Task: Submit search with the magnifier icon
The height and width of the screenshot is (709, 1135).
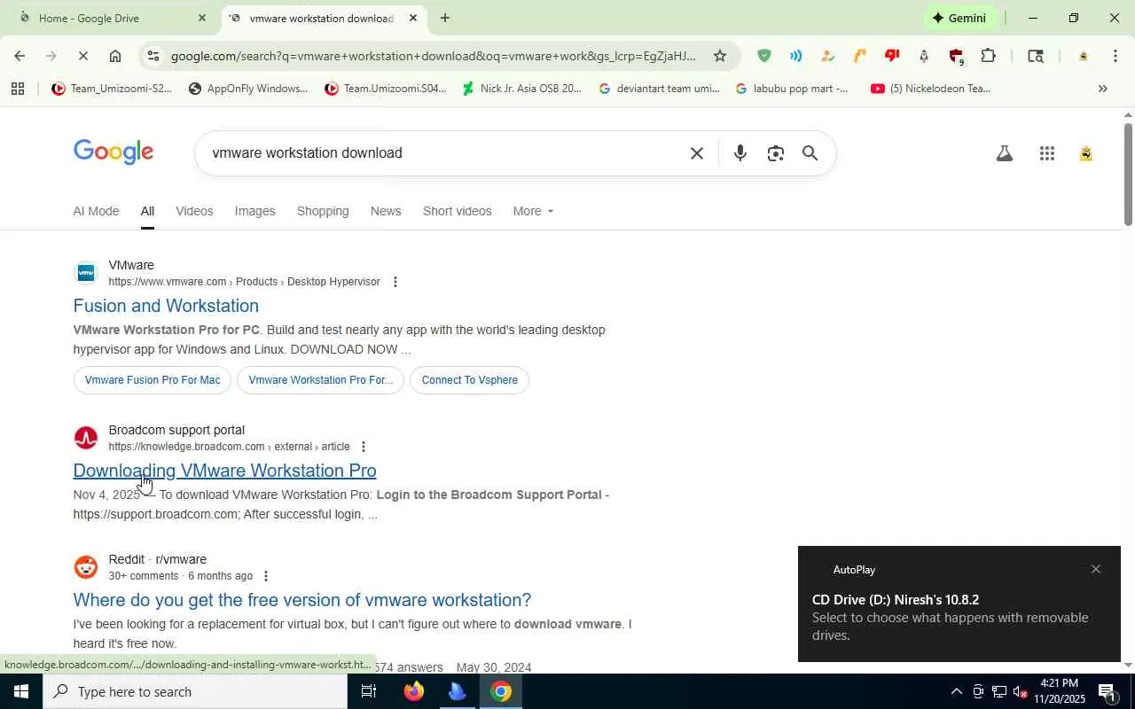Action: pyautogui.click(x=810, y=153)
